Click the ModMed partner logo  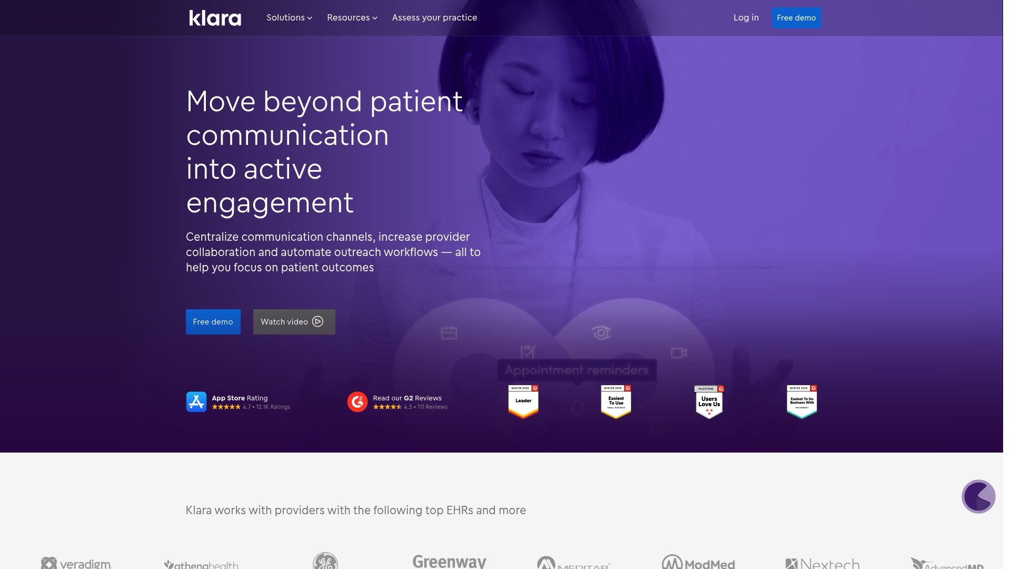tap(698, 562)
